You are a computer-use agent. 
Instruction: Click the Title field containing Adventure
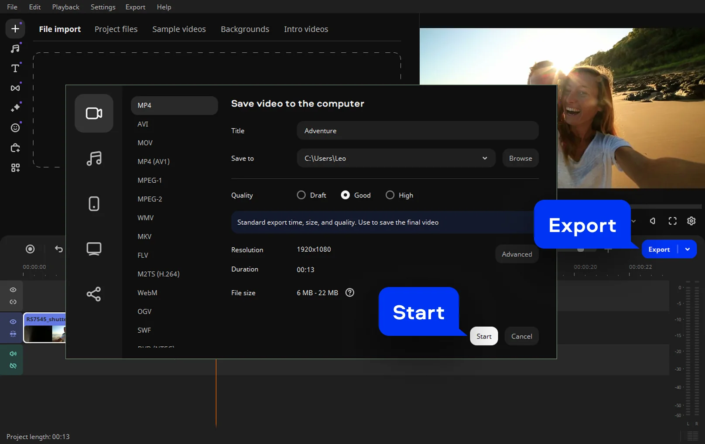coord(417,131)
